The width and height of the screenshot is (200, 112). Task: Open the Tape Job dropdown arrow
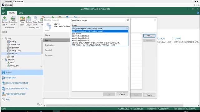[x=24, y=25]
